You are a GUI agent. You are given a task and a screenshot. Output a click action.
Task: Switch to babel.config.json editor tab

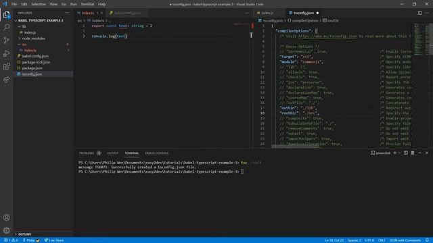click(127, 13)
